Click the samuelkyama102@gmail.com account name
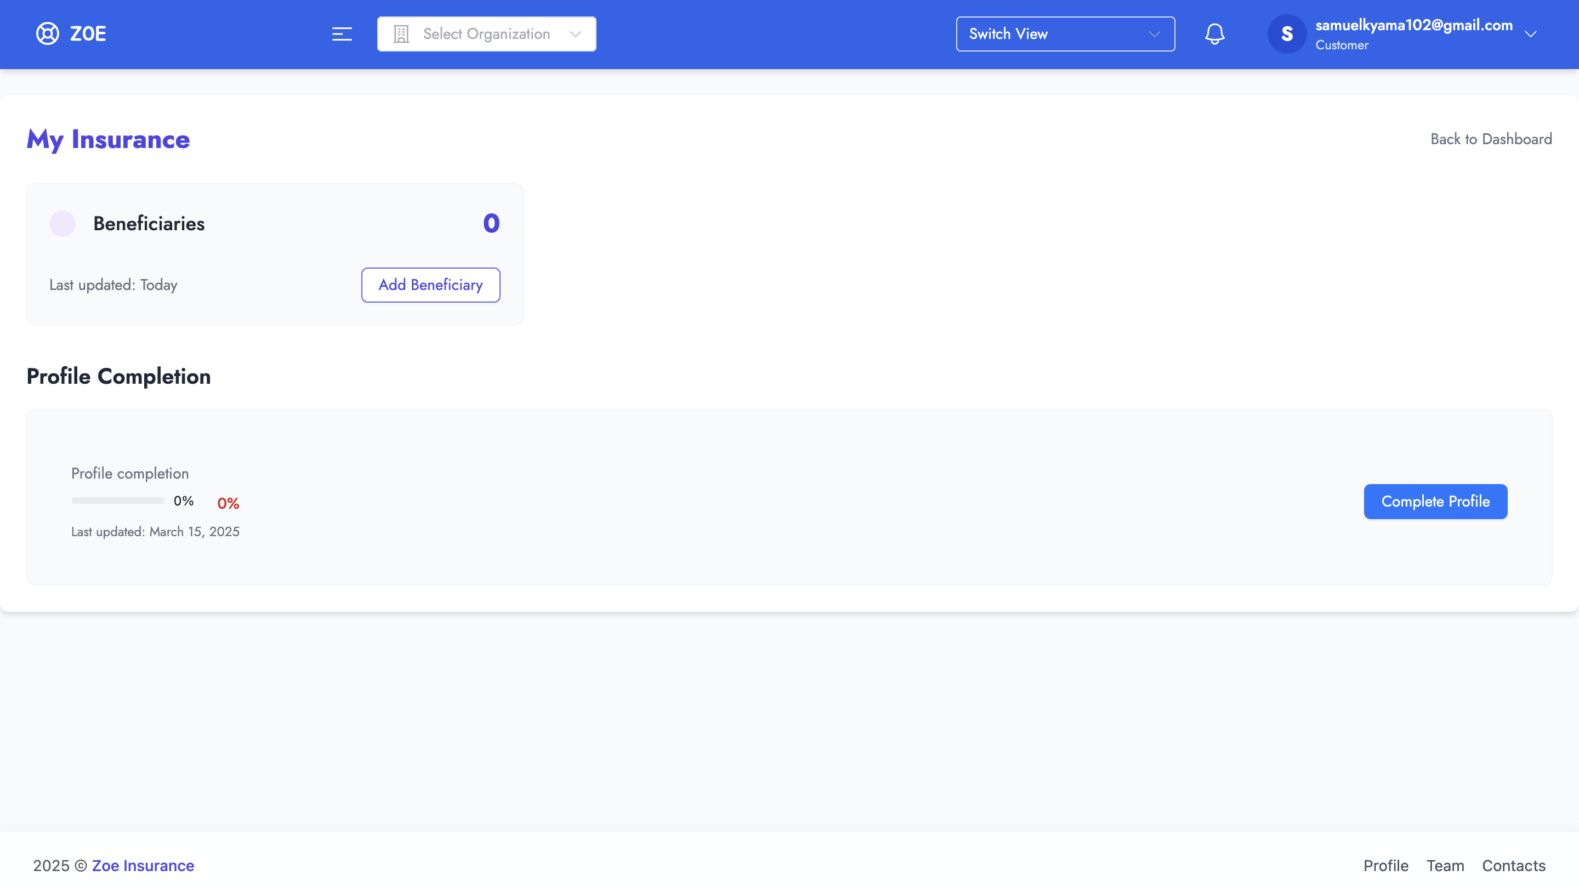This screenshot has width=1579, height=887. 1413,25
